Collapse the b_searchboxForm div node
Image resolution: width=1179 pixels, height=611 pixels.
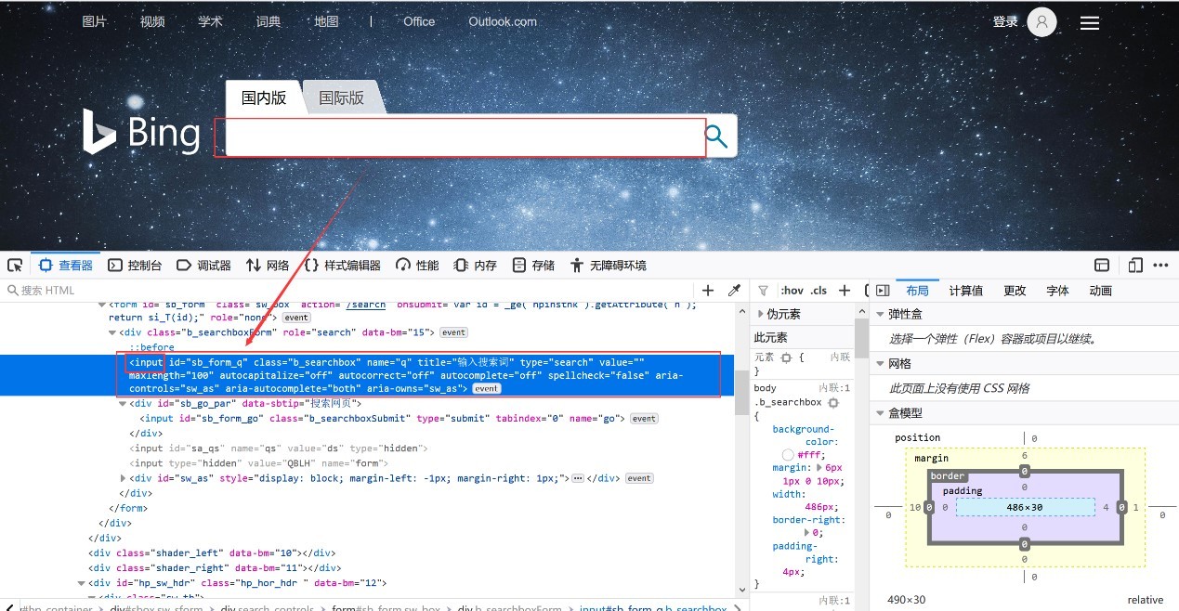(x=113, y=332)
